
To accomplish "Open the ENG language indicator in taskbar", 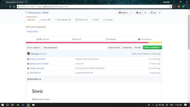I will point(172,105).
